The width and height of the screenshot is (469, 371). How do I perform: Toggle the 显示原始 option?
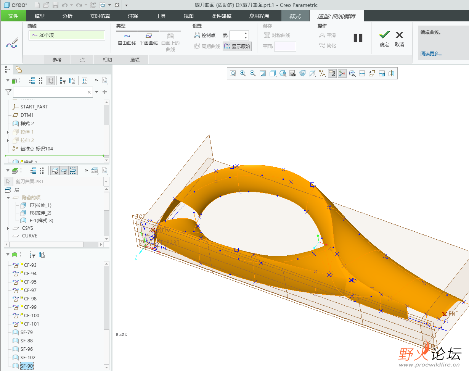pos(237,46)
